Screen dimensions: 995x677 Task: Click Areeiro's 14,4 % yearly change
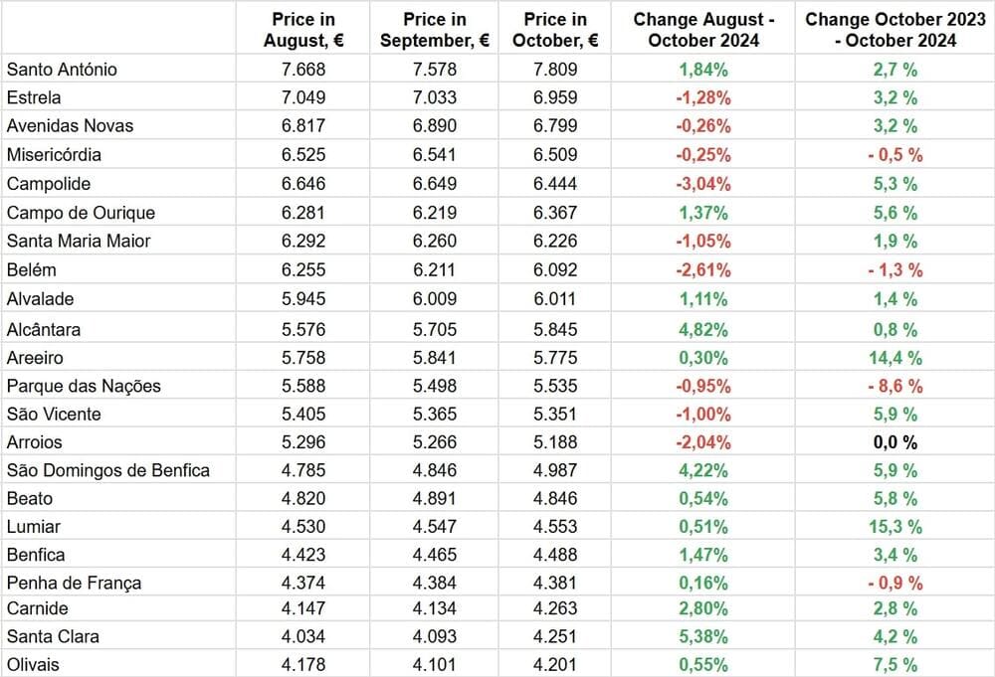[895, 358]
